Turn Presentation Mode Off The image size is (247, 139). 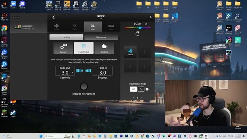[x=134, y=89]
